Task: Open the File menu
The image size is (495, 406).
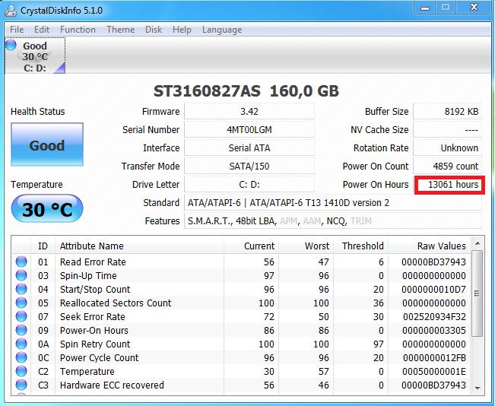Action: [x=17, y=30]
